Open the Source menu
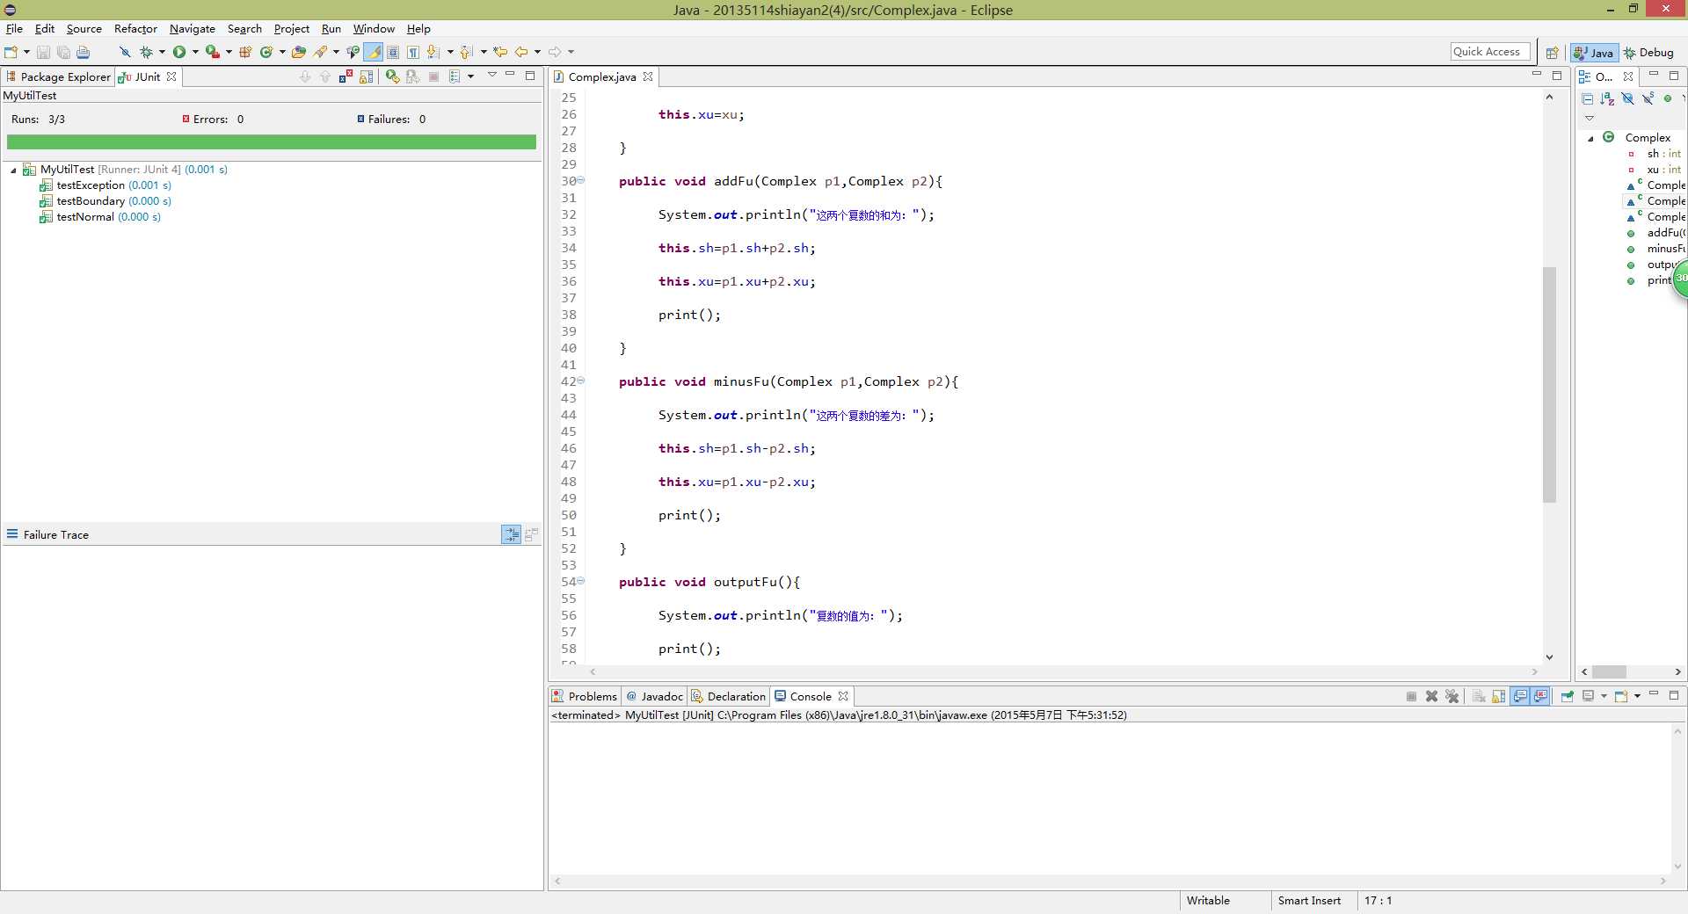 pyautogui.click(x=84, y=28)
